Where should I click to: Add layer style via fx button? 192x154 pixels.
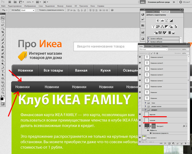click(165, 143)
